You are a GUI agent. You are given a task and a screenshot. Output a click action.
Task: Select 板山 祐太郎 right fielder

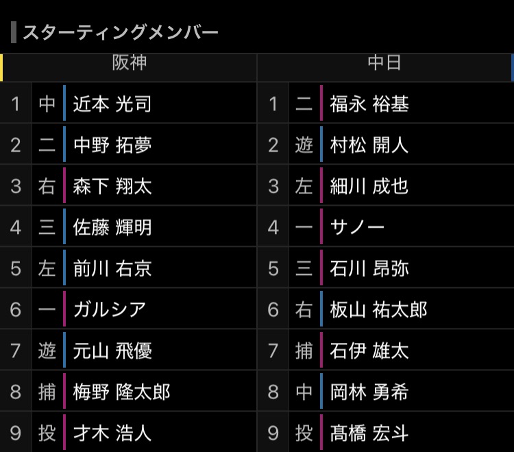click(x=378, y=309)
